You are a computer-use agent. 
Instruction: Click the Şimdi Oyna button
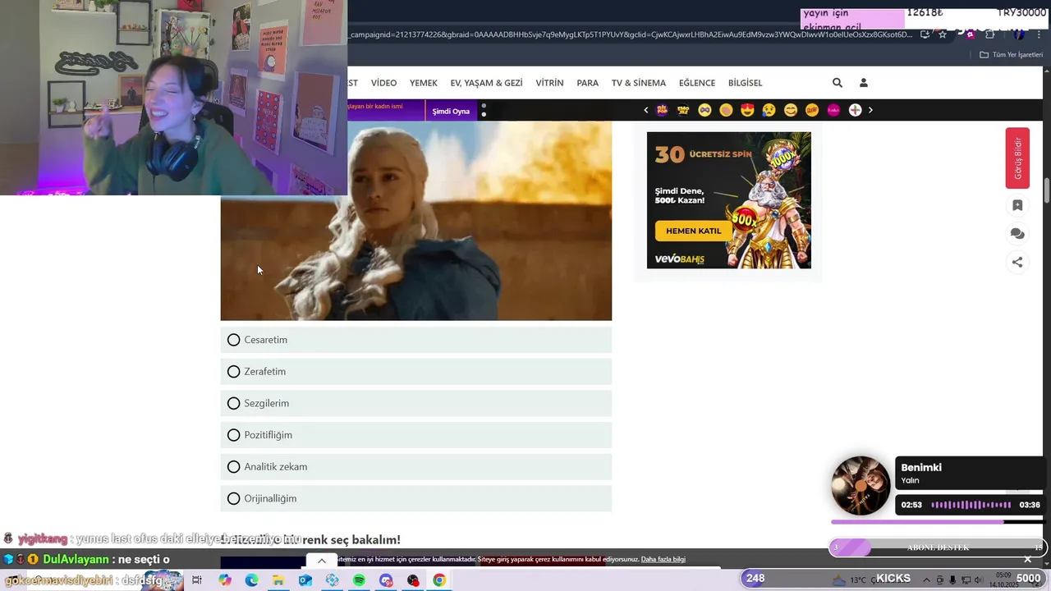point(451,111)
